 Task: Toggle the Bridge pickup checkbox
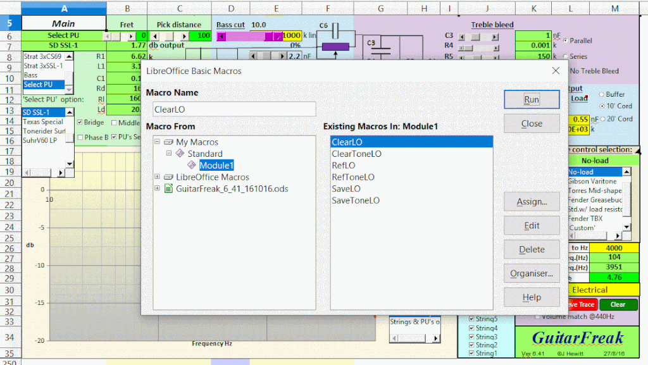click(x=80, y=122)
